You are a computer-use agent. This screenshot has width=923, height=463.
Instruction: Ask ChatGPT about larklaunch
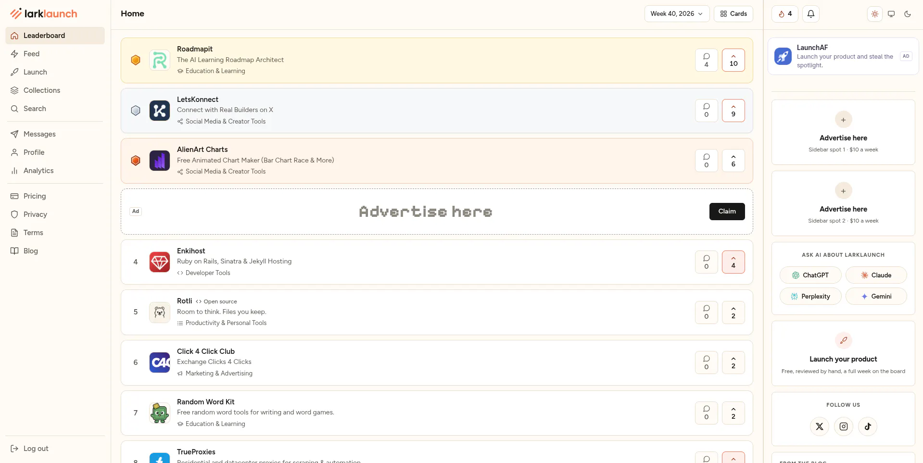click(810, 275)
